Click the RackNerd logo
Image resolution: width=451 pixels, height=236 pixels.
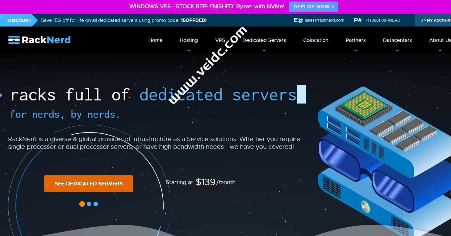click(40, 40)
